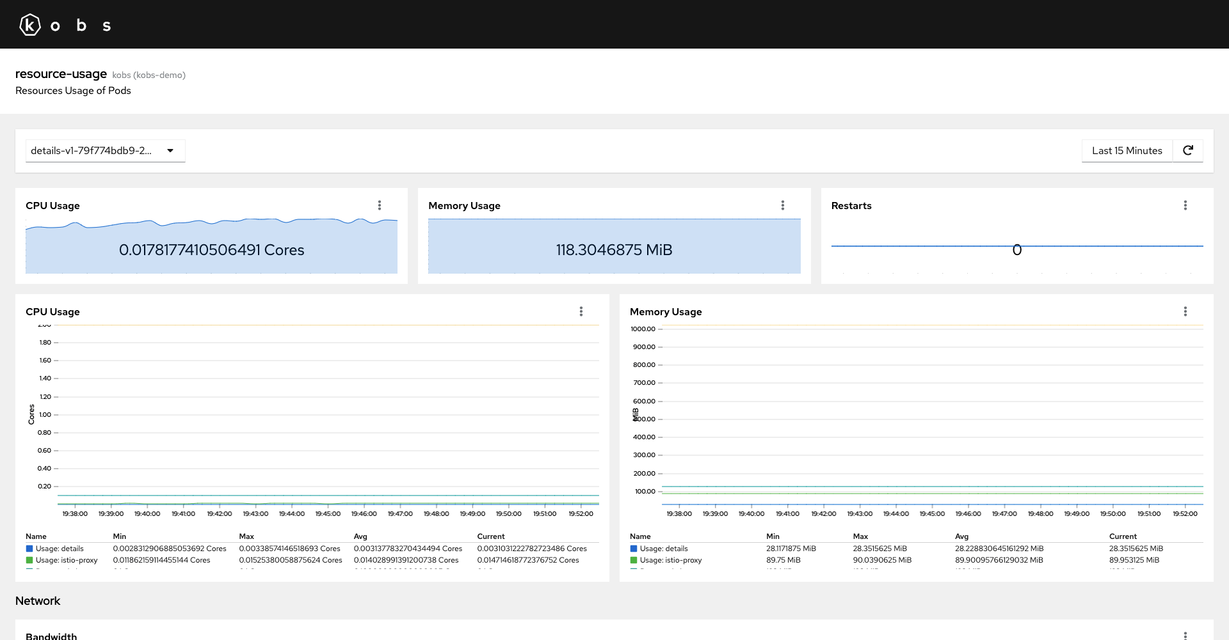Screen dimensions: 1229x640
Task: Click the 19:38:00 tick on the Memory Usage chart
Action: point(679,514)
